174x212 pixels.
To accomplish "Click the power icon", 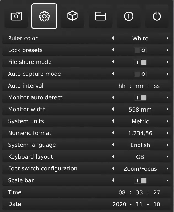I will pos(157,16).
